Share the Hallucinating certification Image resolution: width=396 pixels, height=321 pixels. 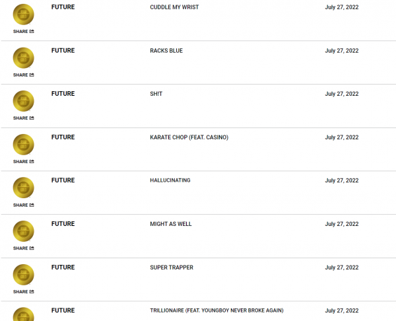click(x=24, y=205)
